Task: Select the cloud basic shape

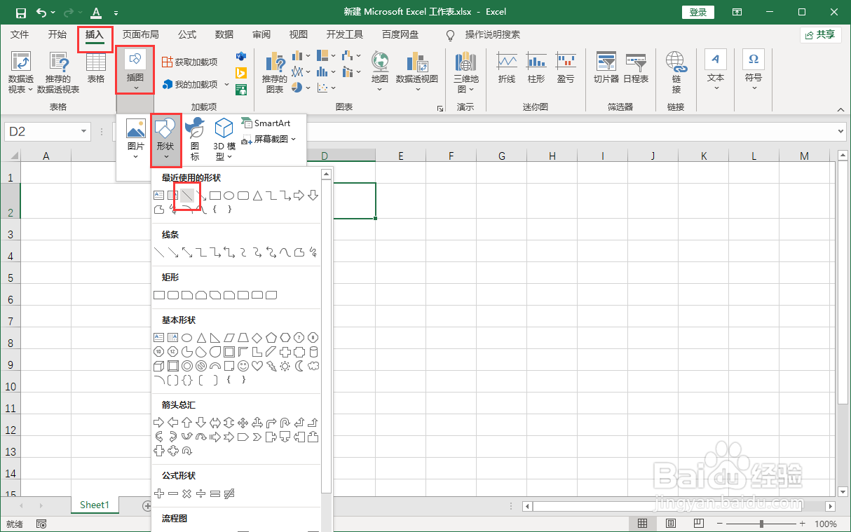Action: click(x=313, y=366)
